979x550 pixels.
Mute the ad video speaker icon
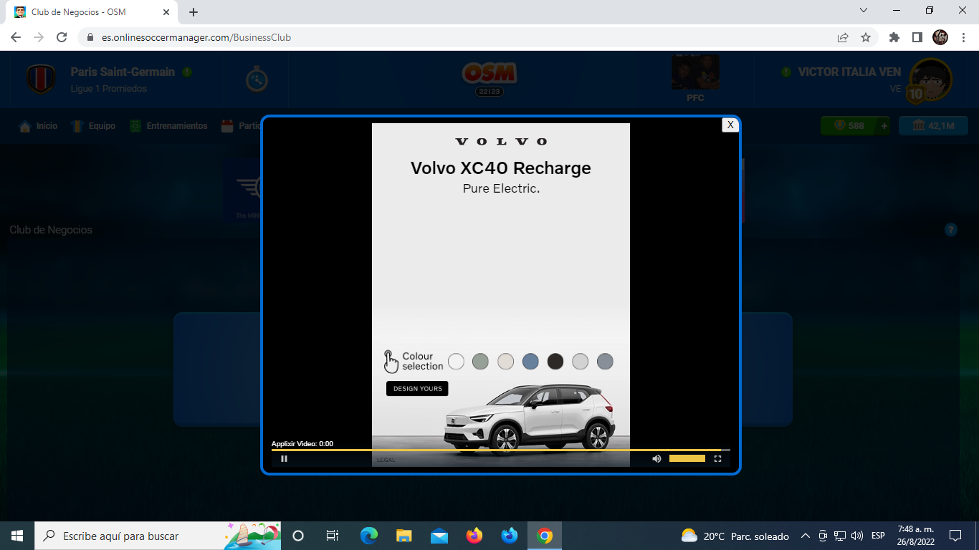656,459
